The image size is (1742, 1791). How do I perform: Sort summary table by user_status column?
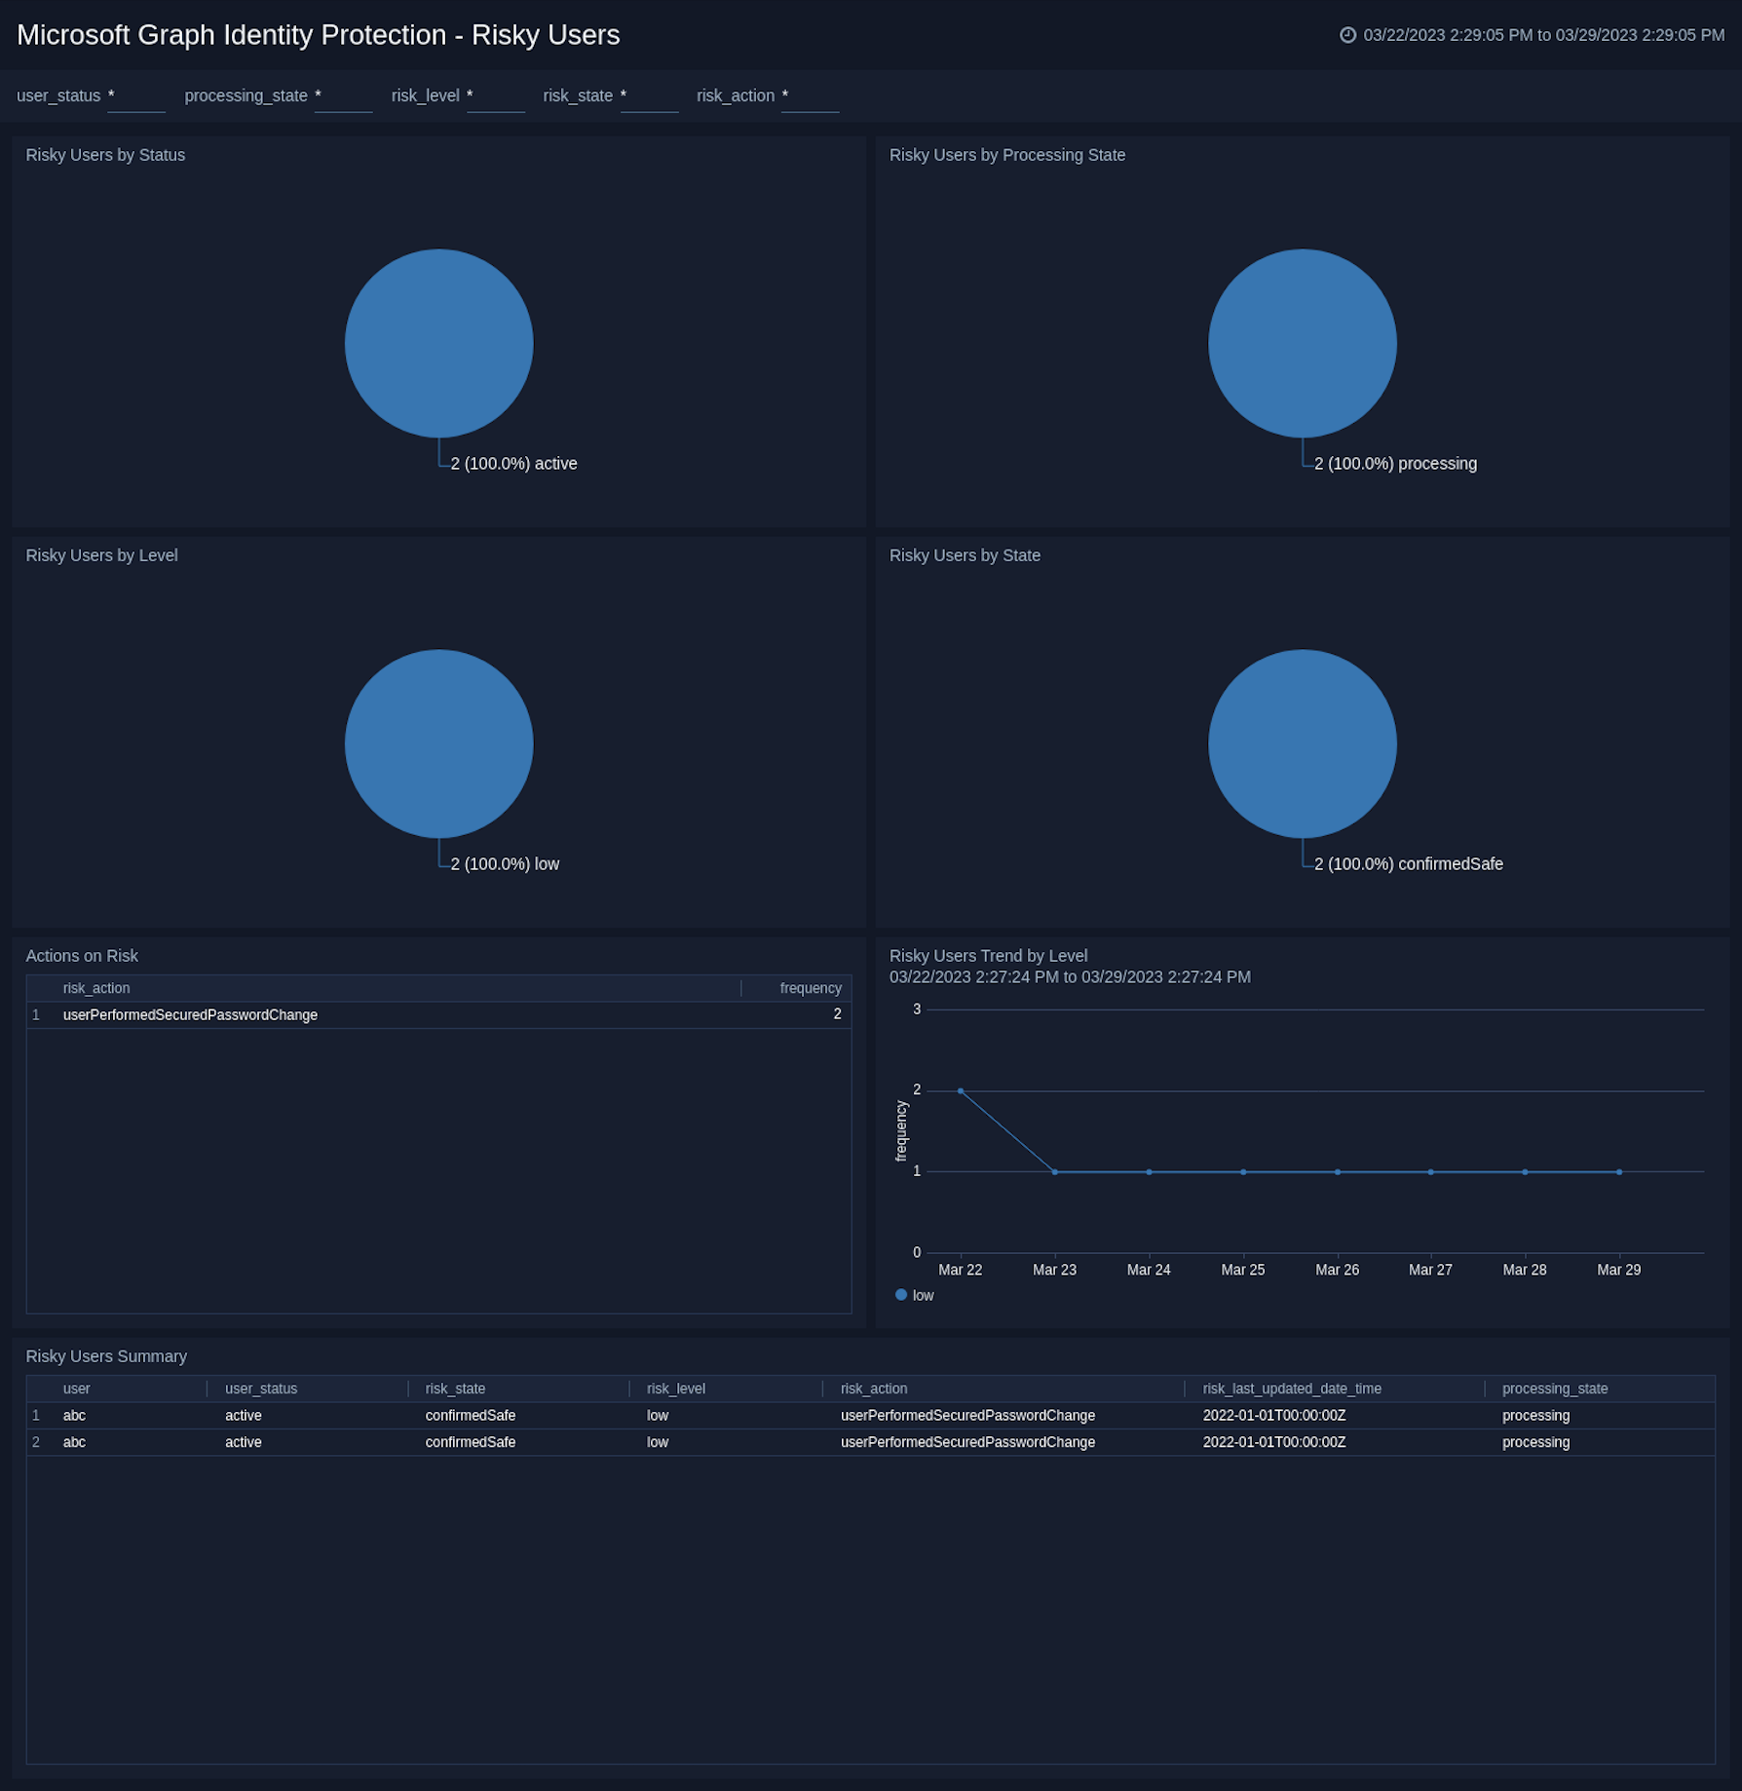point(261,1389)
